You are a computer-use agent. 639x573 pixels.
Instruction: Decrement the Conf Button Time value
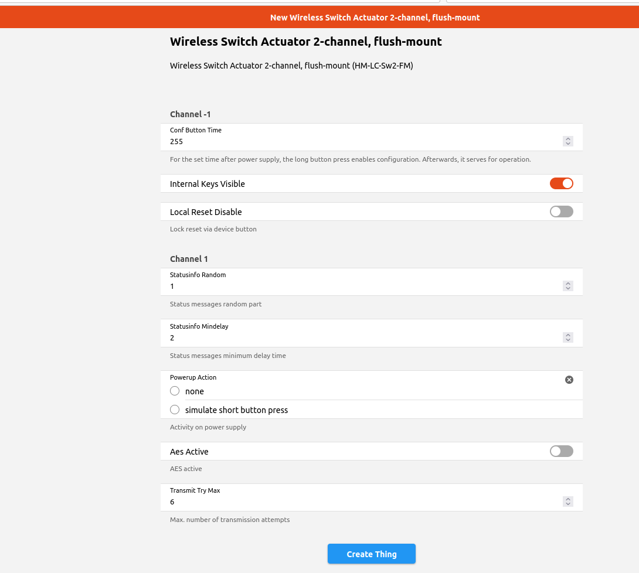pos(567,144)
